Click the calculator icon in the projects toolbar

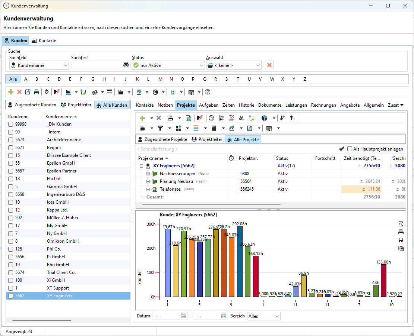(214, 128)
